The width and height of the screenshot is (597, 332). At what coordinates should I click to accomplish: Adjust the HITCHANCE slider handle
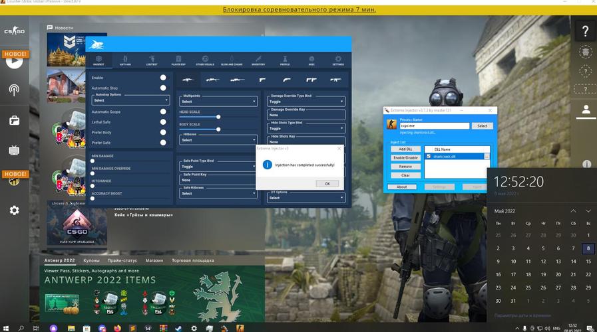click(93, 186)
